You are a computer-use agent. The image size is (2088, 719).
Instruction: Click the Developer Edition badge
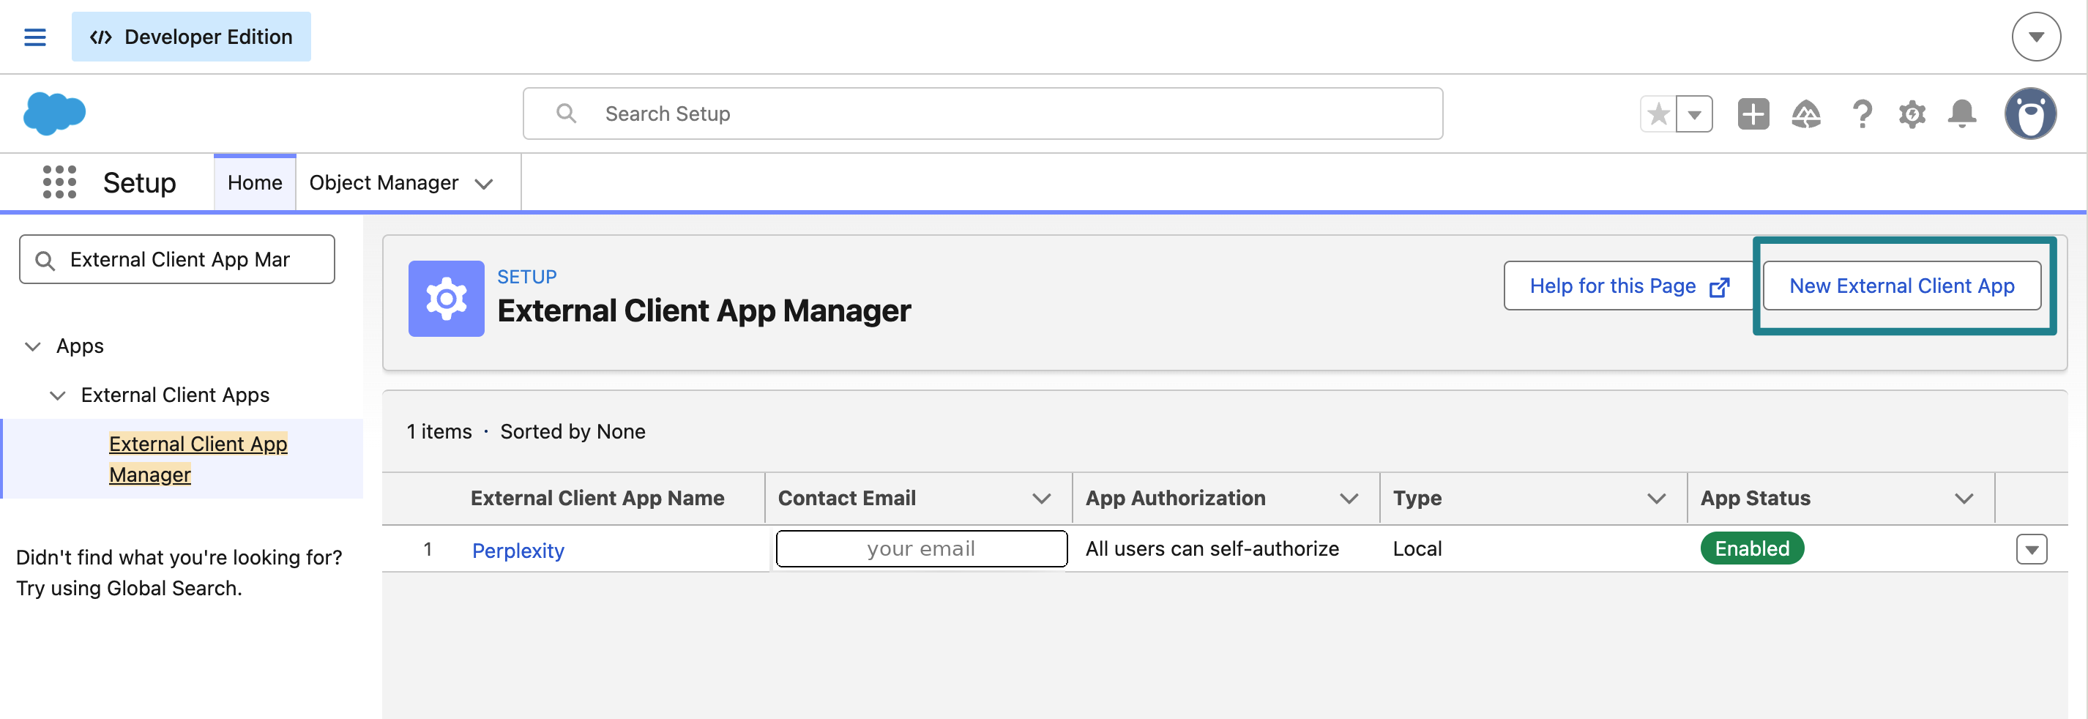(x=191, y=37)
